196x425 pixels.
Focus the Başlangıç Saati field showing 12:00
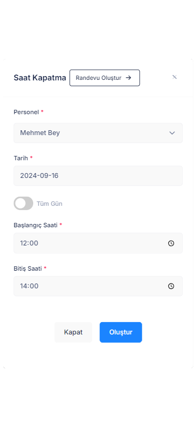click(x=98, y=243)
